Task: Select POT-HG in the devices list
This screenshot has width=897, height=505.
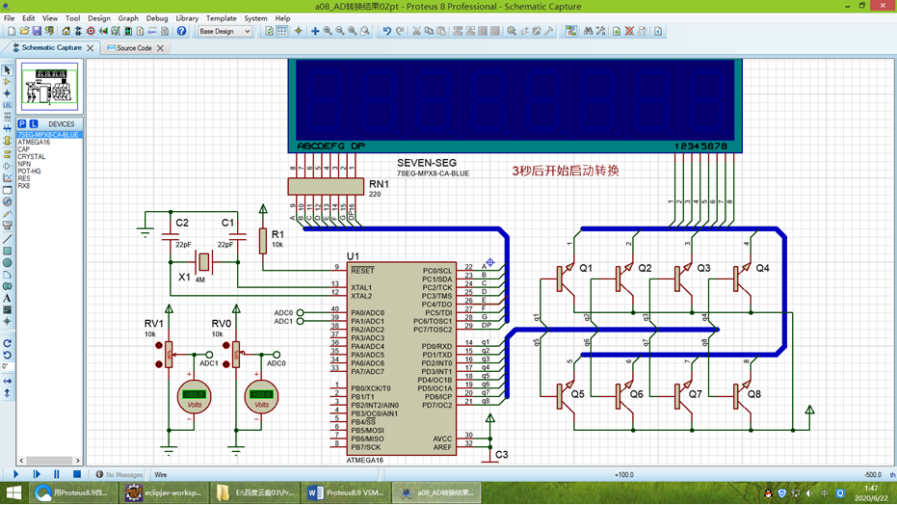Action: (x=29, y=171)
